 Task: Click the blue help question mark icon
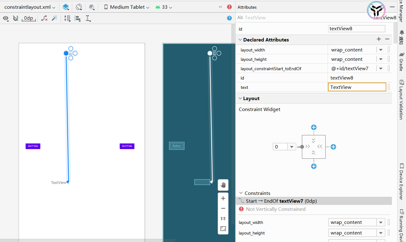click(x=229, y=18)
